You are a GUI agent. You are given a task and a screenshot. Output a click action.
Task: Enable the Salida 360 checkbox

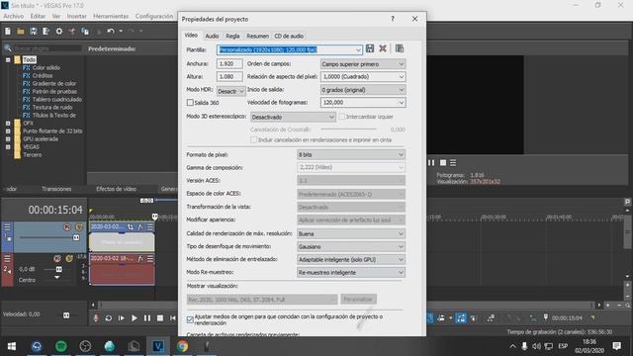pyautogui.click(x=190, y=103)
